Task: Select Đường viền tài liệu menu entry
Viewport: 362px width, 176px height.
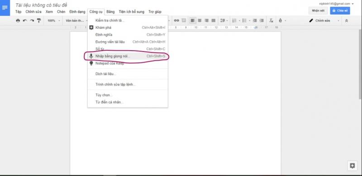Action: [128, 42]
